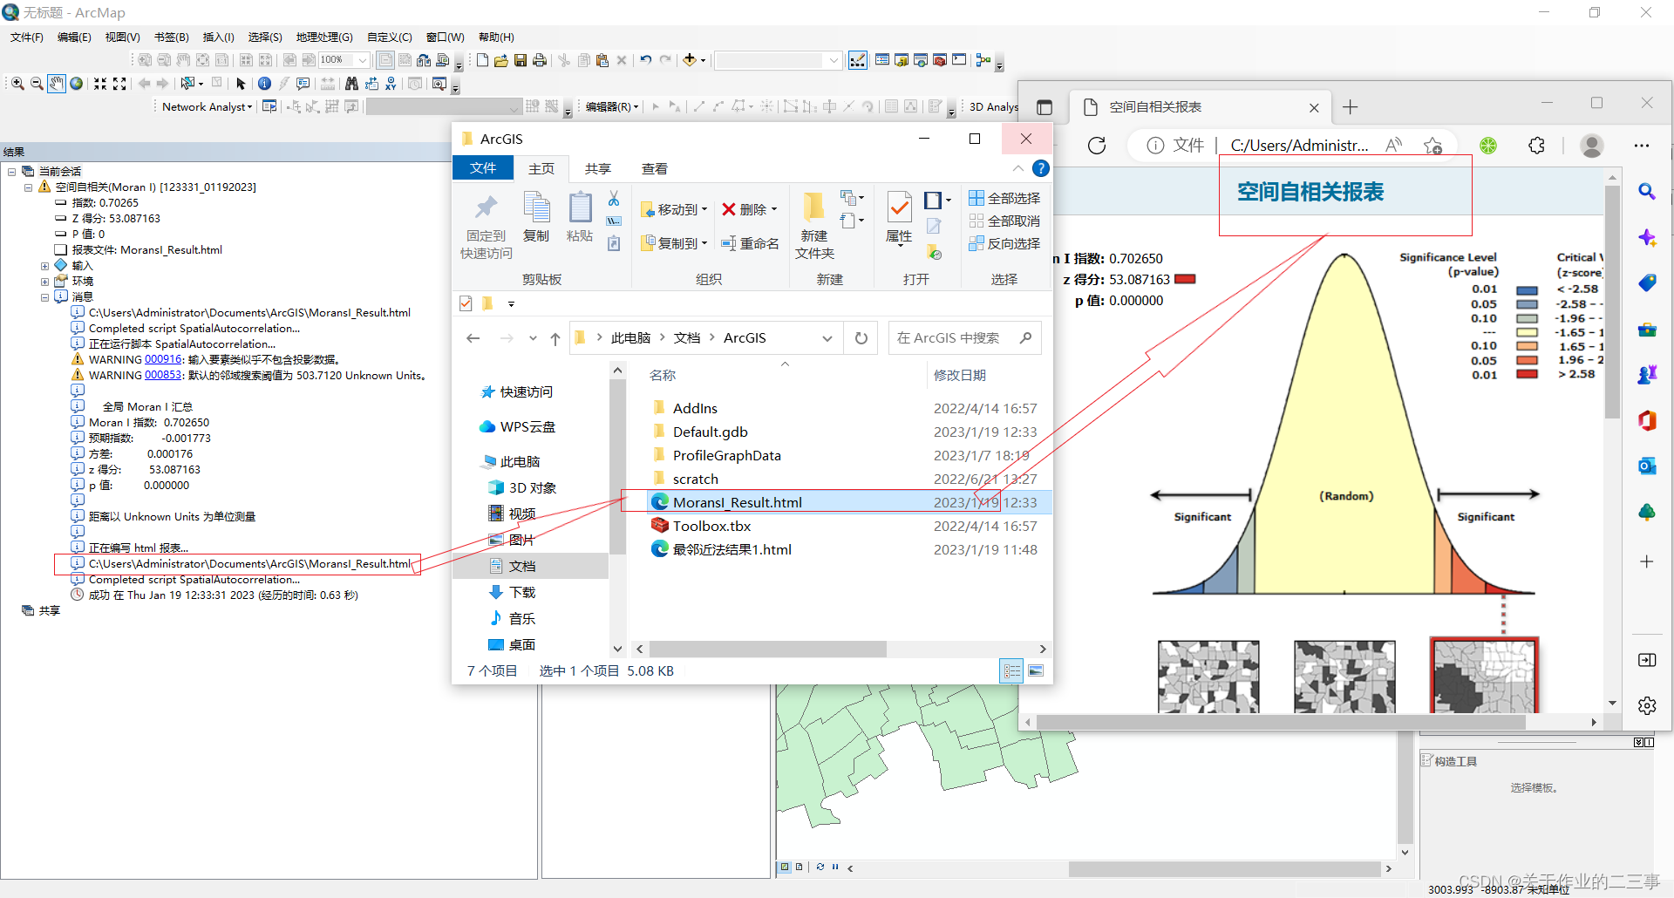Open the ModelBuilder window icon
Screen dimensions: 1674x898
coord(983,60)
